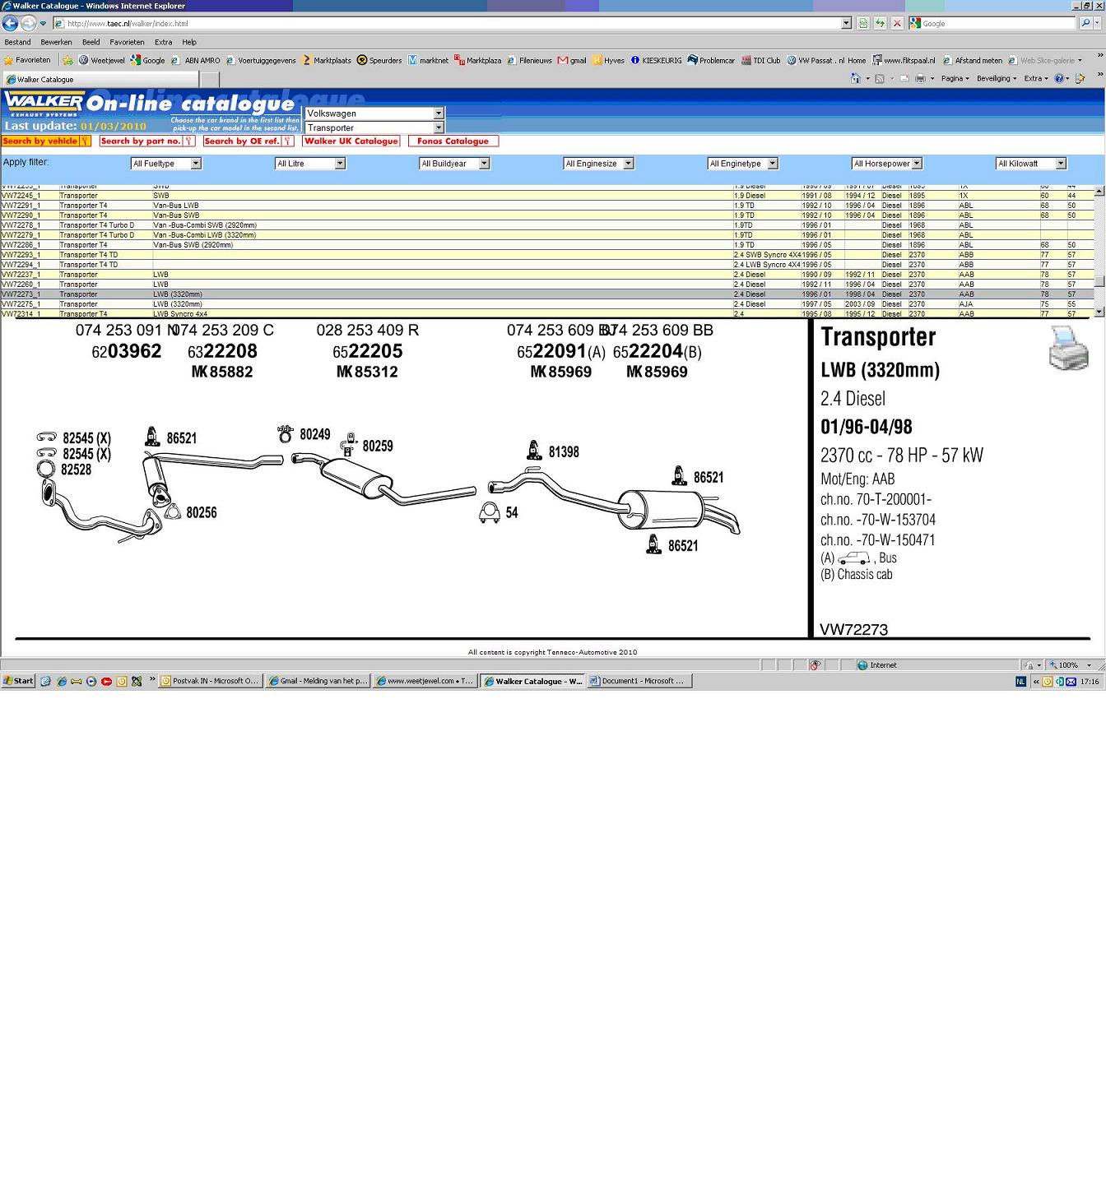This screenshot has width=1106, height=1194.
Task: Open the Beveiliging command bar menu
Action: pyautogui.click(x=997, y=78)
